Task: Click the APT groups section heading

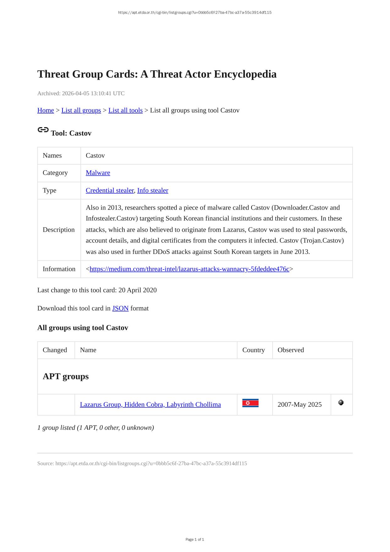Action: (x=66, y=376)
